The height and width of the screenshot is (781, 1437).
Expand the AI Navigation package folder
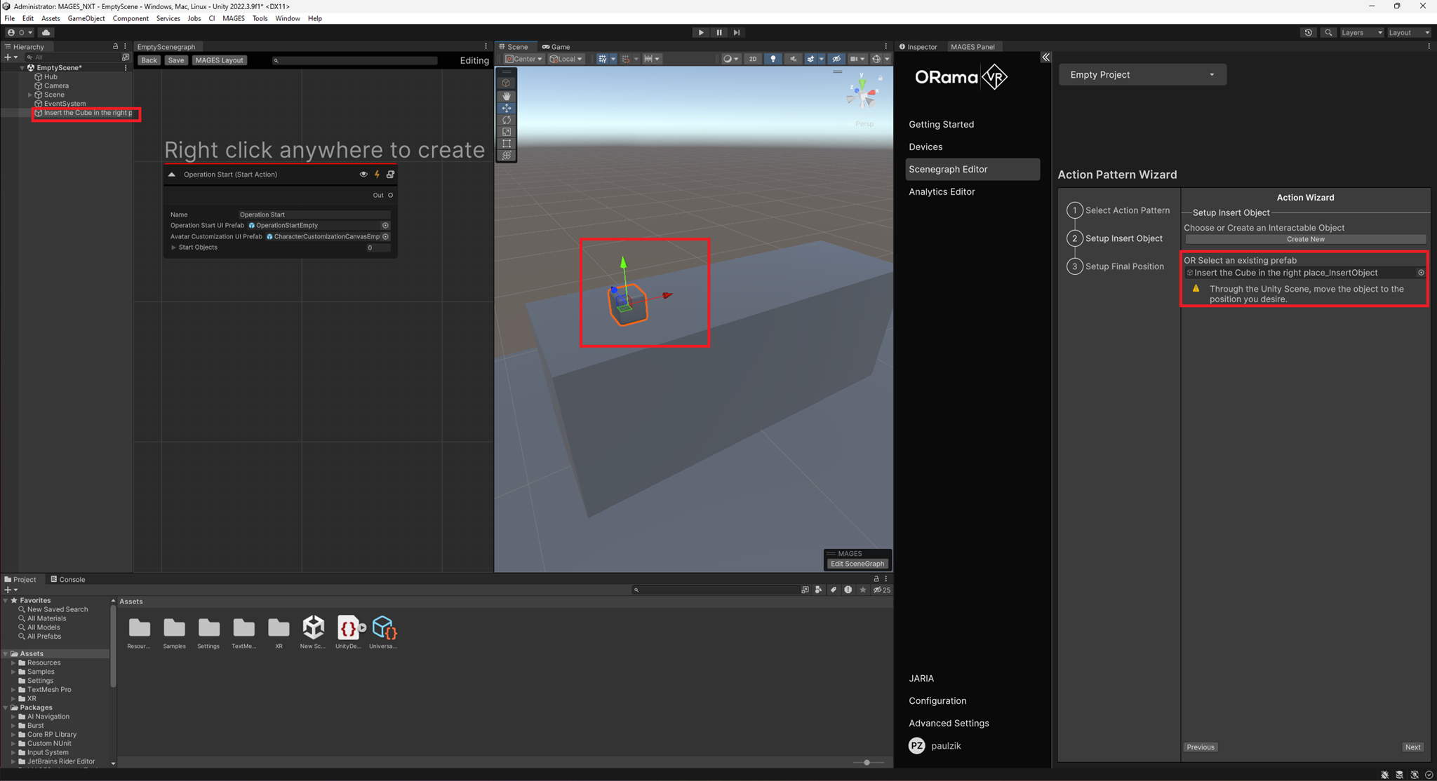coord(13,717)
